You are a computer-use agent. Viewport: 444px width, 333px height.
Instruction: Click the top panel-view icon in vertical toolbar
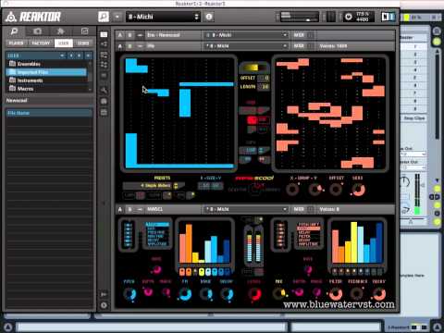pos(104,34)
